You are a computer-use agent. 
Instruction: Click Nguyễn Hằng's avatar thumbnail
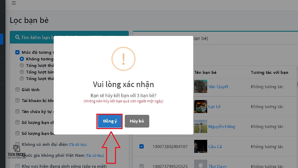click(x=201, y=126)
